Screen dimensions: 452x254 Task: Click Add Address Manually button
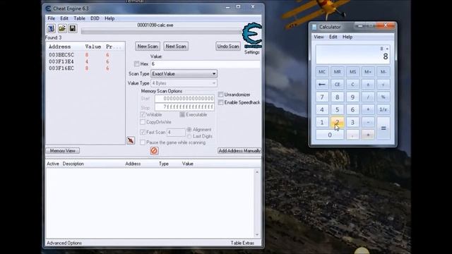click(239, 150)
